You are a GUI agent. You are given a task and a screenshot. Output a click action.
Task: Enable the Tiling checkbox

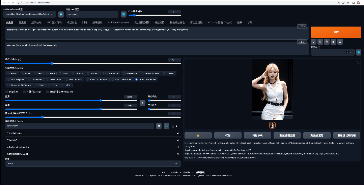pyautogui.click(x=24, y=91)
